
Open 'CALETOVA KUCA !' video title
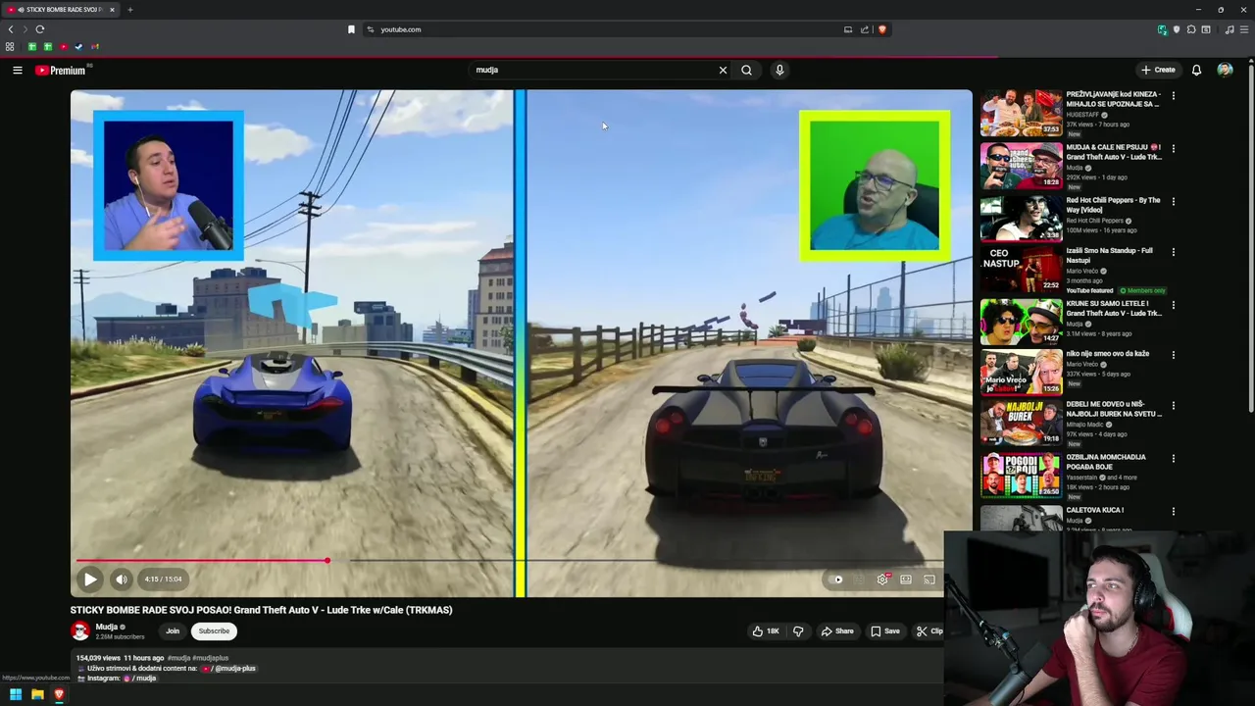(x=1095, y=510)
